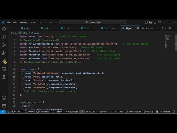
Task: Open the Source Control view
Action: (4, 45)
